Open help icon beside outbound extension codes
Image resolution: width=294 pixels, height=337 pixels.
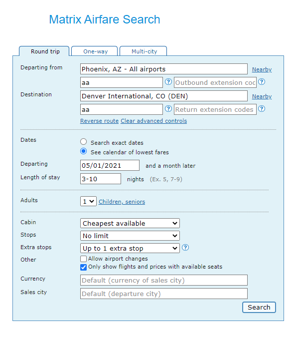coord(262,82)
